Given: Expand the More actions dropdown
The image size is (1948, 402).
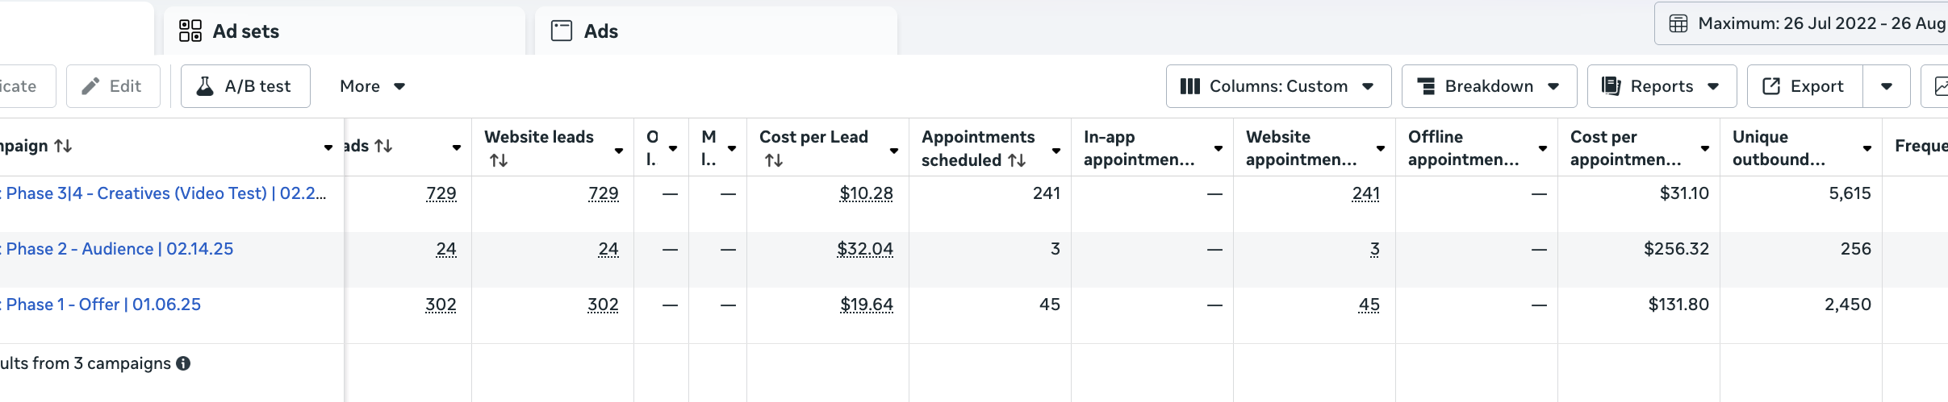Looking at the screenshot, I should click(372, 86).
